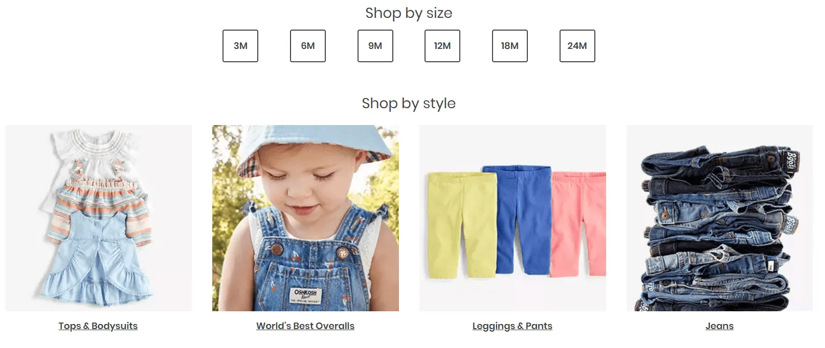Click the white smocked top

coord(97,153)
